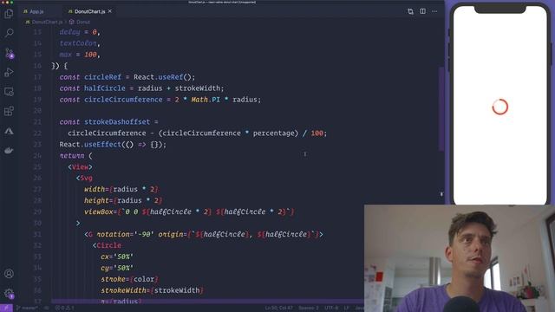This screenshot has width=555, height=312.
Task: Click 'delay' parameter on line 13
Action: 69,32
